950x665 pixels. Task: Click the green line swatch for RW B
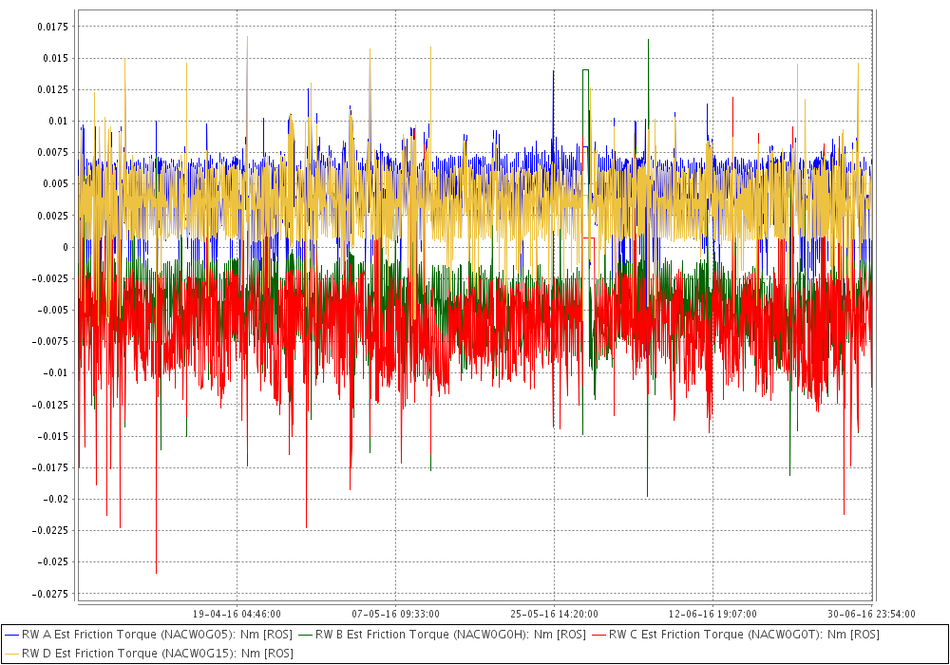(x=306, y=635)
